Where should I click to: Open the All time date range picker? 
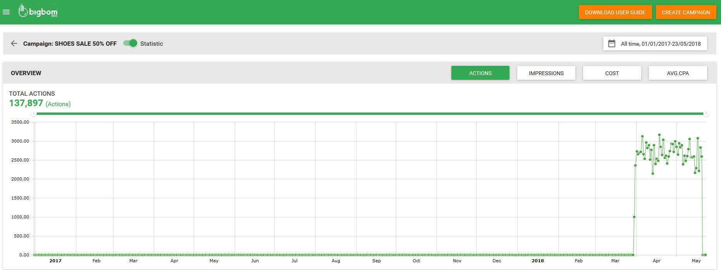click(x=660, y=44)
